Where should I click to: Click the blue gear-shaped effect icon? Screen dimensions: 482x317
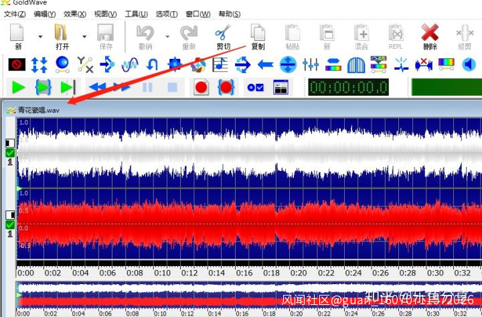175,64
